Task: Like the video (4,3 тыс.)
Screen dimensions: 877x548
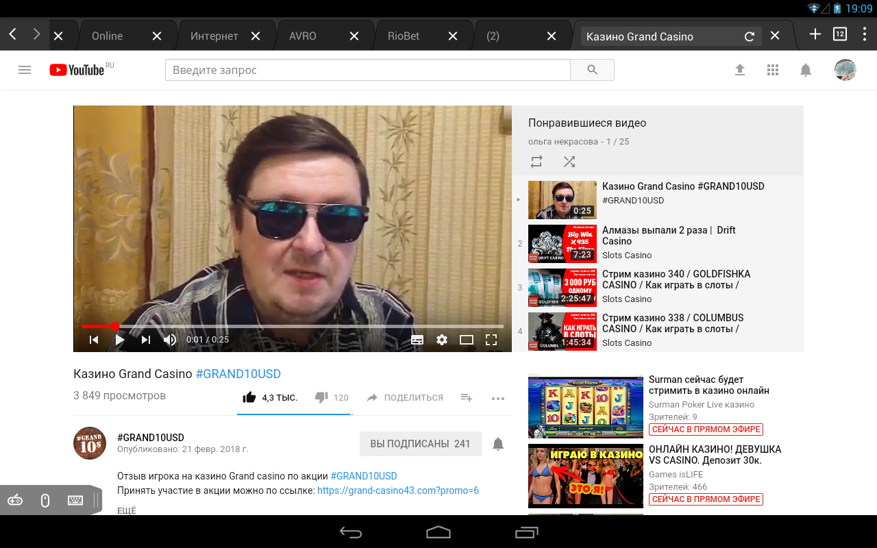Action: pos(270,397)
